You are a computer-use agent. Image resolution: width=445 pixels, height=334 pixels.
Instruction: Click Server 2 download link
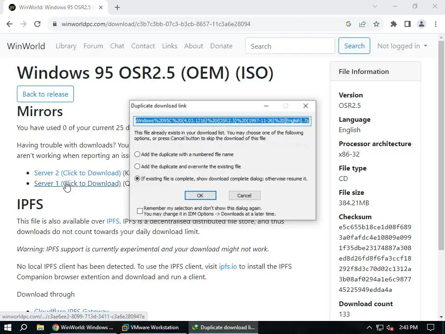click(77, 173)
